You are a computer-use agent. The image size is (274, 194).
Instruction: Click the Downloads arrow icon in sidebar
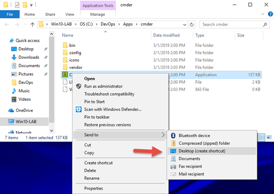pos(14,57)
